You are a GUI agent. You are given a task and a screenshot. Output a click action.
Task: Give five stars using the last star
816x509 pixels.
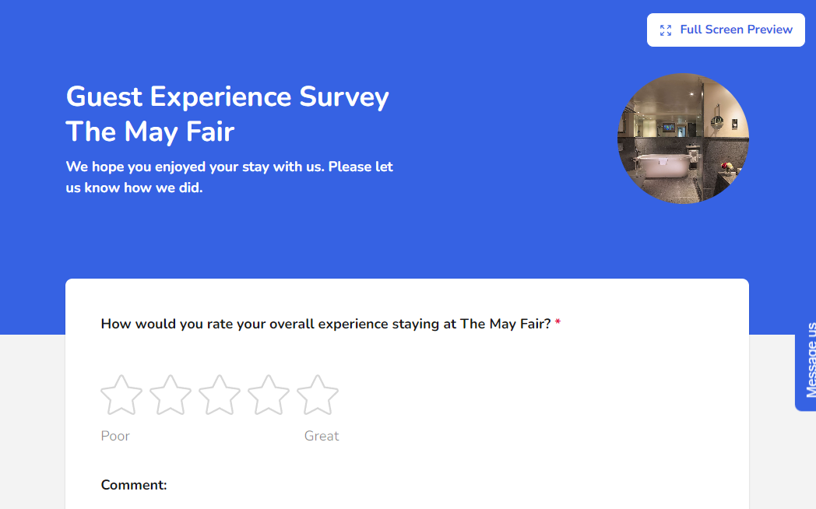click(318, 395)
